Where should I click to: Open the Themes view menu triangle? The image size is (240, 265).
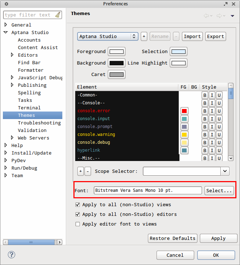click(232, 16)
